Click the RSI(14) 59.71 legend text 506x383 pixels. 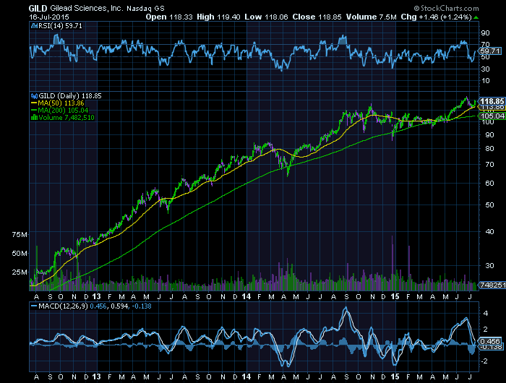tap(60, 26)
